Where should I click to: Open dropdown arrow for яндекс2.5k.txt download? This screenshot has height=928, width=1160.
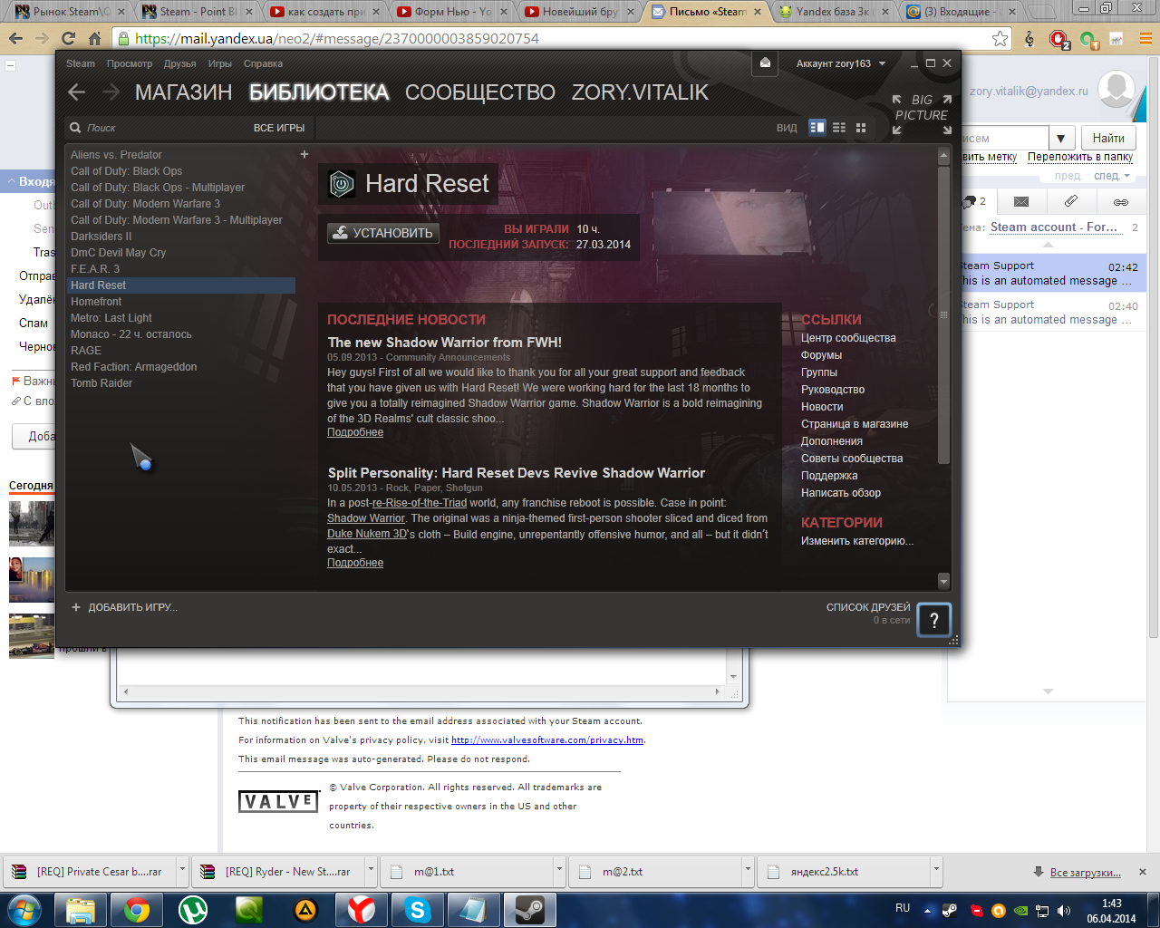935,872
